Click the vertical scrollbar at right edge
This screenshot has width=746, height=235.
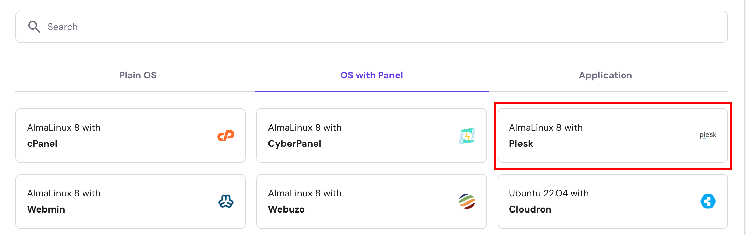click(745, 117)
